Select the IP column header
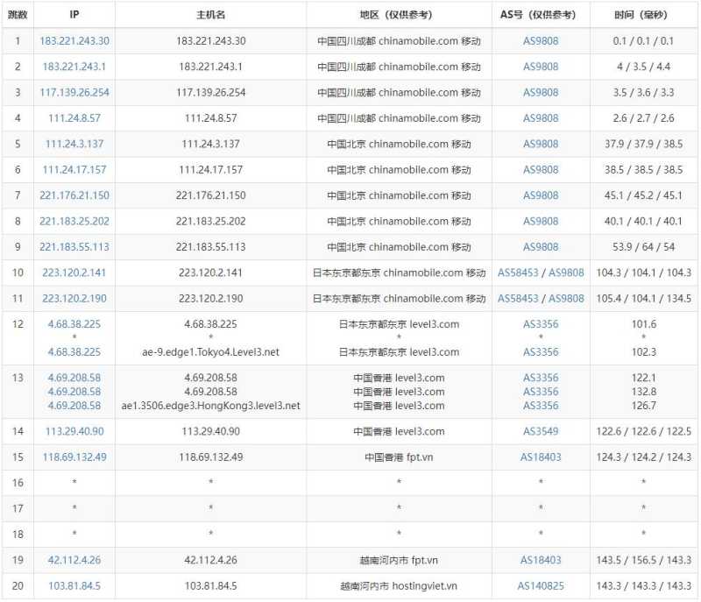 74,15
